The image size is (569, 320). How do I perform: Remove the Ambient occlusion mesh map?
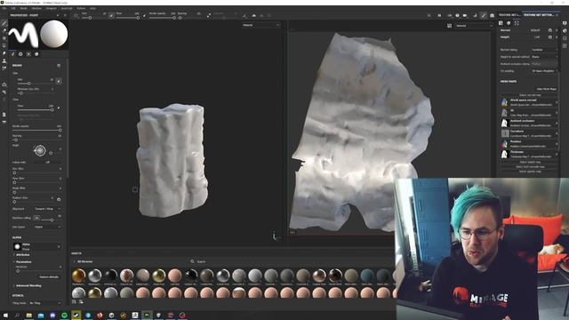[557, 124]
